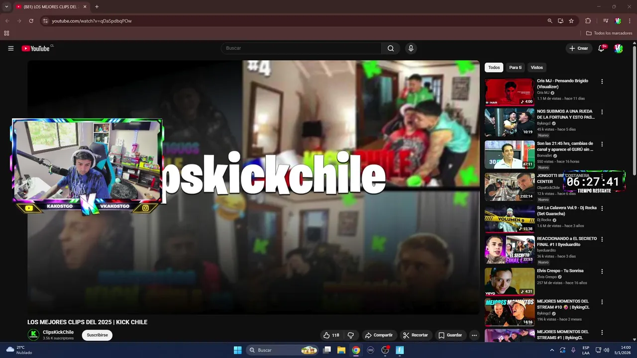Open Task View on the taskbar

(x=327, y=350)
